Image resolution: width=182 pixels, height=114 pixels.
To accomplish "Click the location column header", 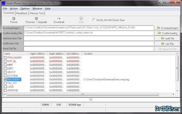I will coord(129,54).
